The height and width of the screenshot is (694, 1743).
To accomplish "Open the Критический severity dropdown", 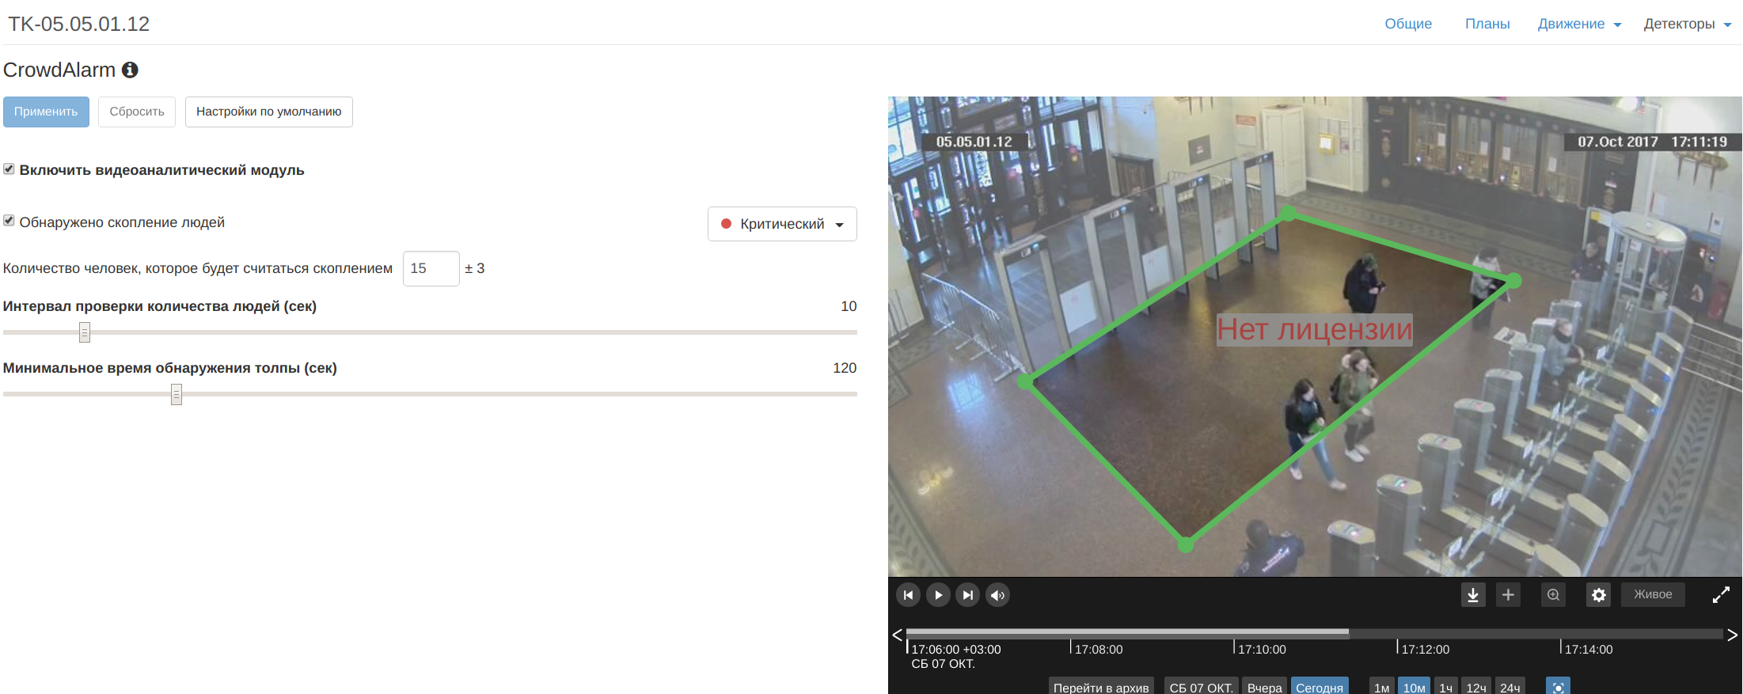I will (782, 224).
